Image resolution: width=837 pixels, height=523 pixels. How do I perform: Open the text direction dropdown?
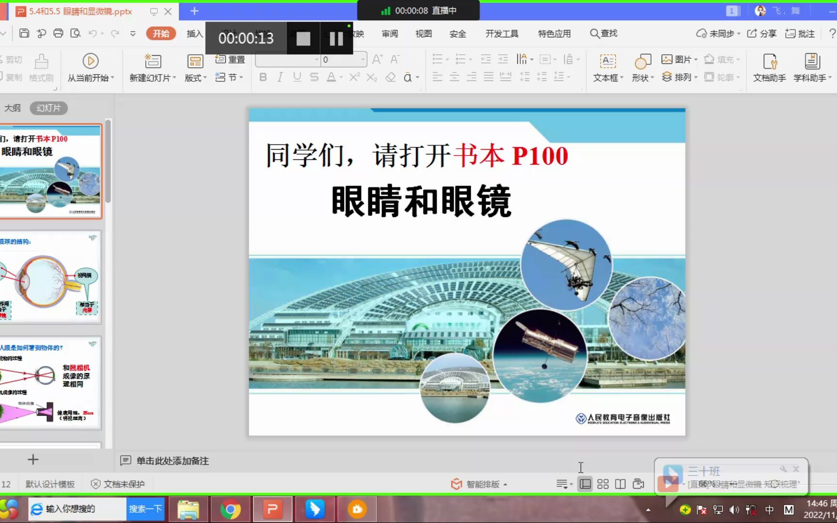(525, 59)
